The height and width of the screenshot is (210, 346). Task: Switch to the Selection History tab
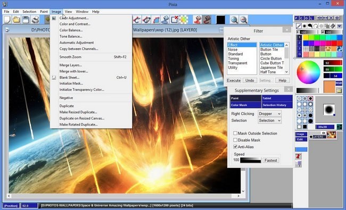click(277, 105)
